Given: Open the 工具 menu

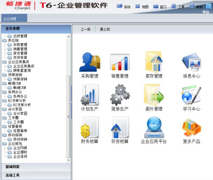Looking at the screenshot, I should point(178,7).
